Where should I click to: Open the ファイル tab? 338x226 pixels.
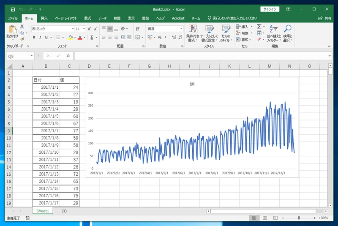[13, 18]
